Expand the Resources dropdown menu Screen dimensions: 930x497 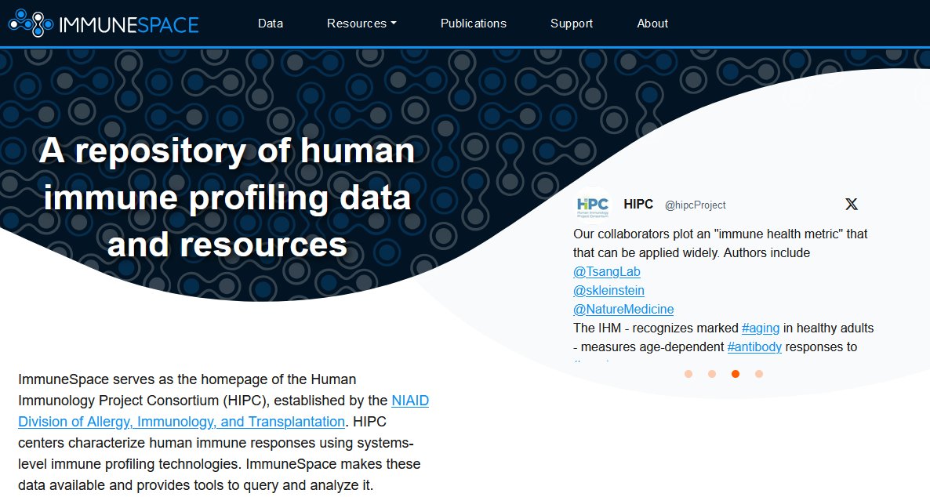[x=361, y=24]
